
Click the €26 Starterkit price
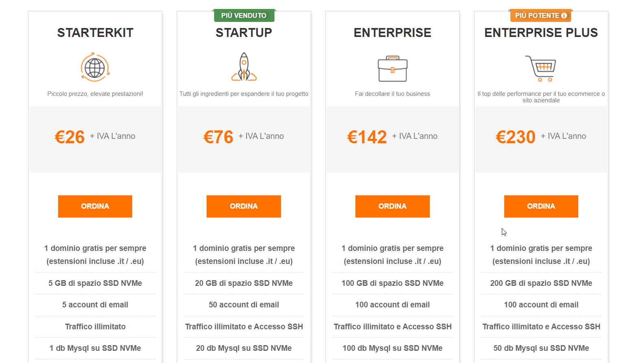point(70,137)
